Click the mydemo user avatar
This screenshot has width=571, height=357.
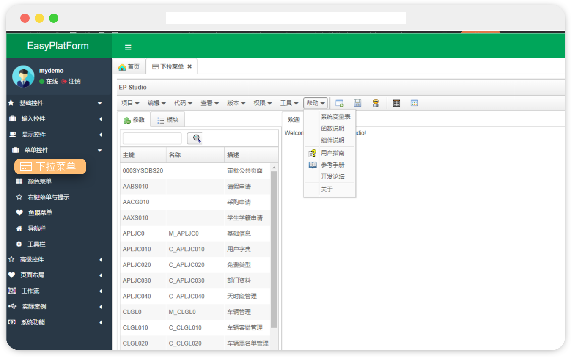click(x=23, y=76)
